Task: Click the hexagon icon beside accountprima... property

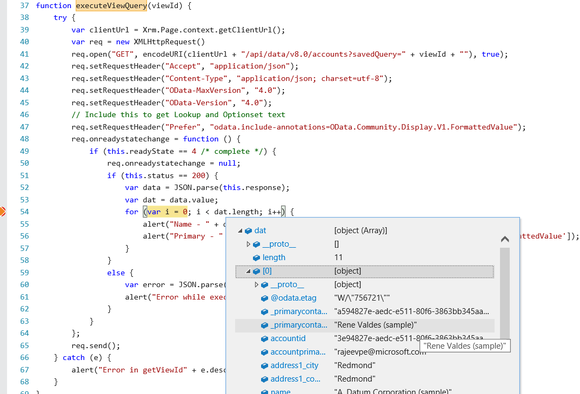Action: tap(264, 352)
